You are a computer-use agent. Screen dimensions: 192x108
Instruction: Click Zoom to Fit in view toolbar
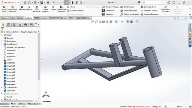(93, 22)
